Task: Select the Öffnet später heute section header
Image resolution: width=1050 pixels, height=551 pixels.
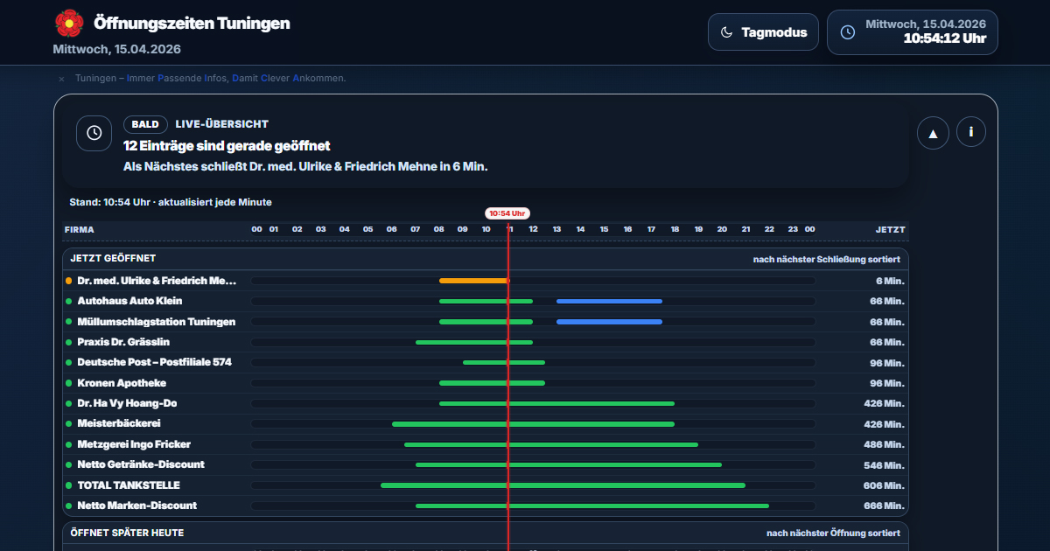Action: (x=127, y=533)
